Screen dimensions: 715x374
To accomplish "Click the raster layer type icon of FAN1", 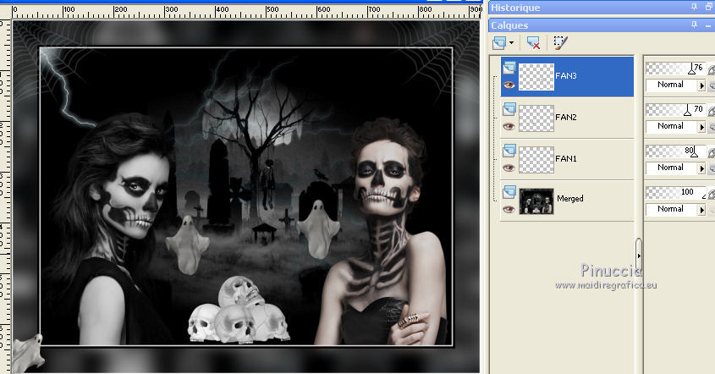I will [x=509, y=151].
